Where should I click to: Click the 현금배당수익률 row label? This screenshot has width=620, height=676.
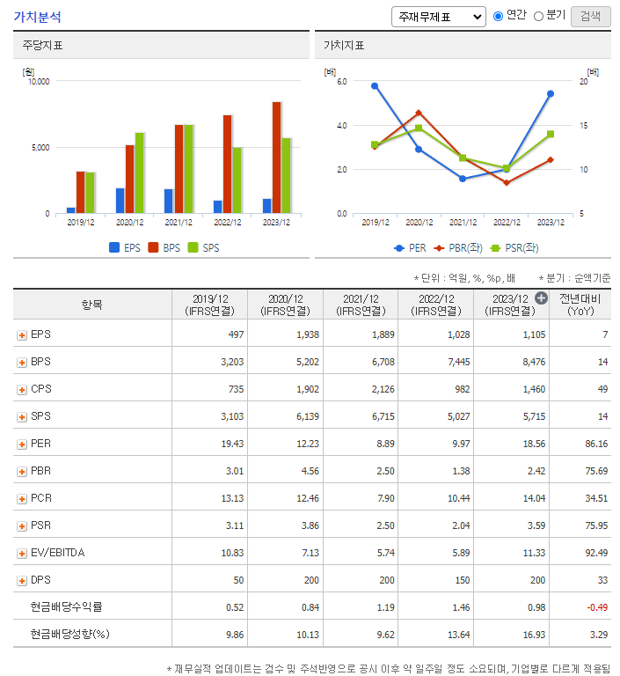[66, 607]
